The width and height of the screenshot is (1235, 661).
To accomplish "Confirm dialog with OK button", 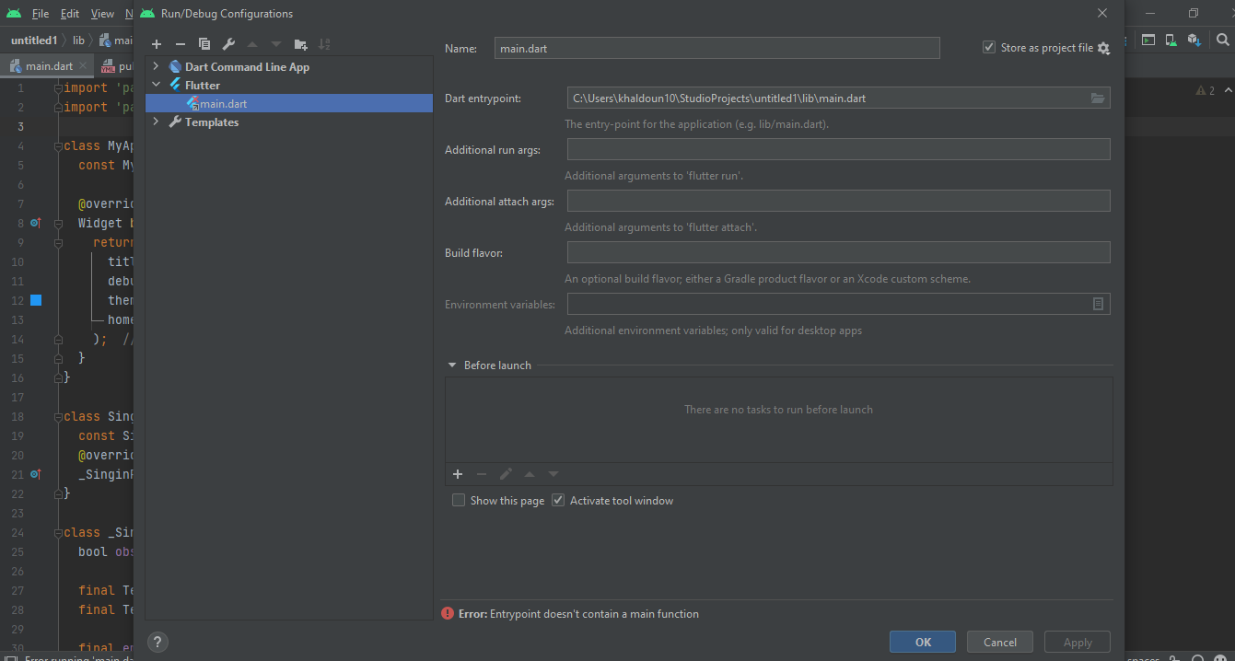I will (x=923, y=643).
